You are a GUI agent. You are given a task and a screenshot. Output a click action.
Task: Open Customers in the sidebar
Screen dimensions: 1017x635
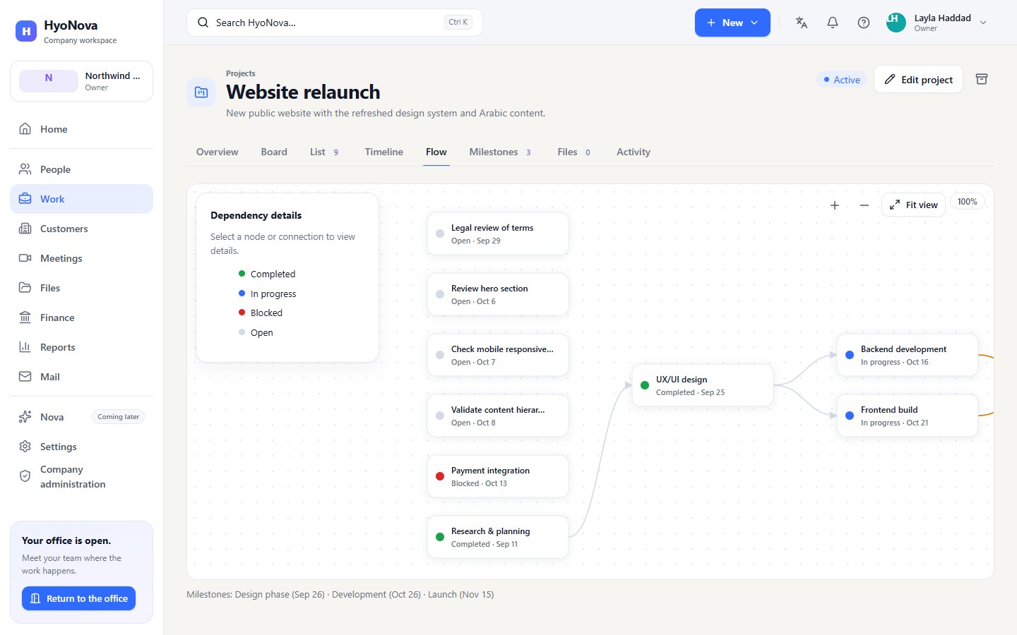(81, 229)
